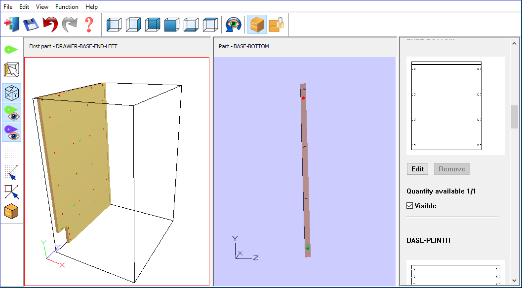Choose the part selection arrow tool
The image size is (522, 288).
click(x=12, y=69)
